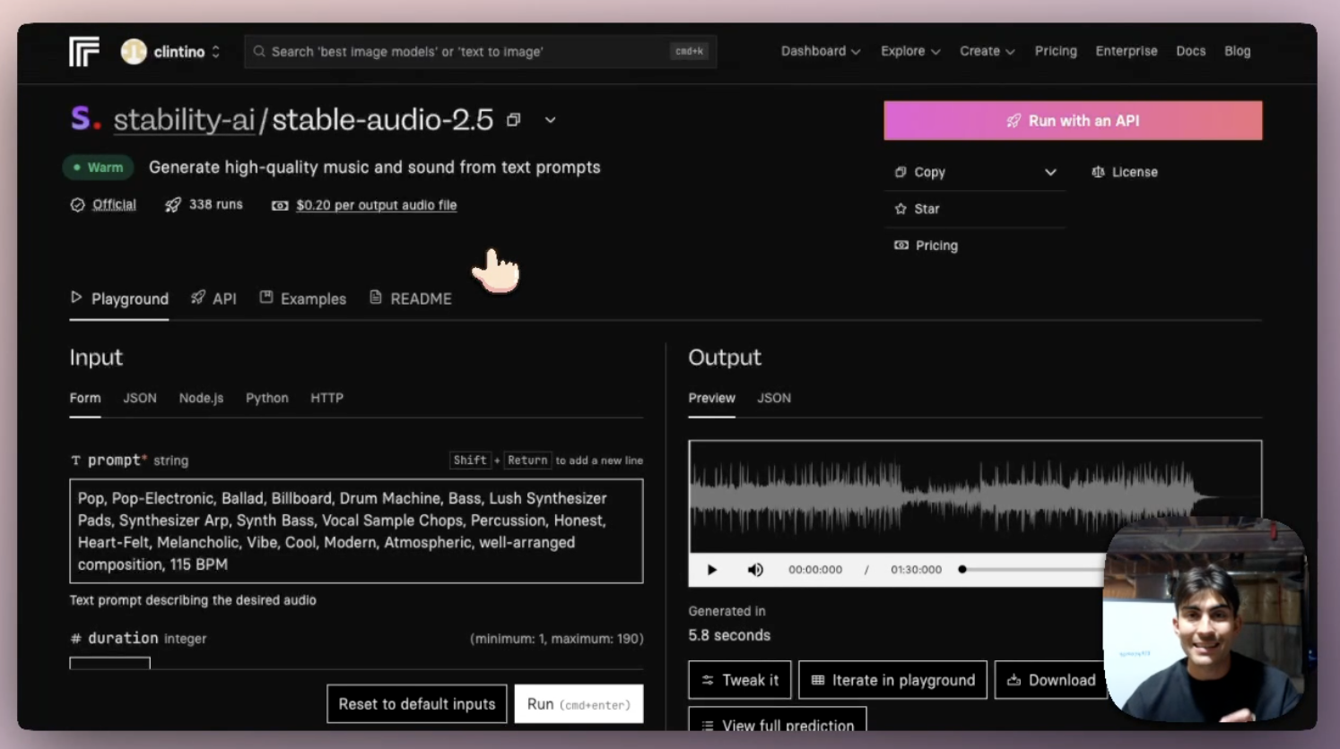The width and height of the screenshot is (1340, 749).
Task: Select the JSON output tab
Action: tap(774, 398)
